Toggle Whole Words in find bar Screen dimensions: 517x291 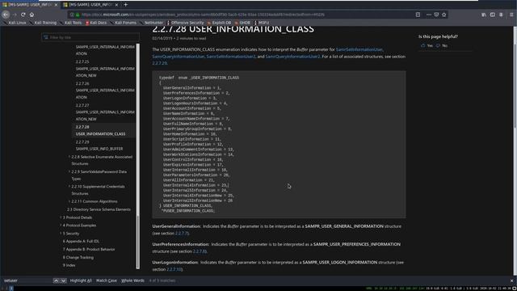pyautogui.click(x=132, y=280)
